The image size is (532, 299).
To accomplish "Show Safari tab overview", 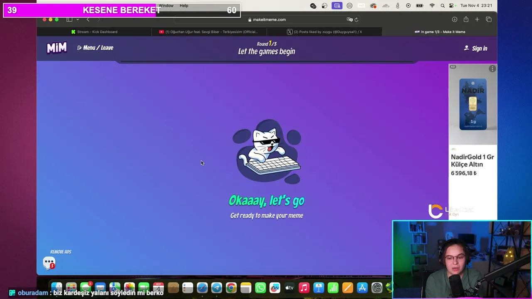I will 489,20.
